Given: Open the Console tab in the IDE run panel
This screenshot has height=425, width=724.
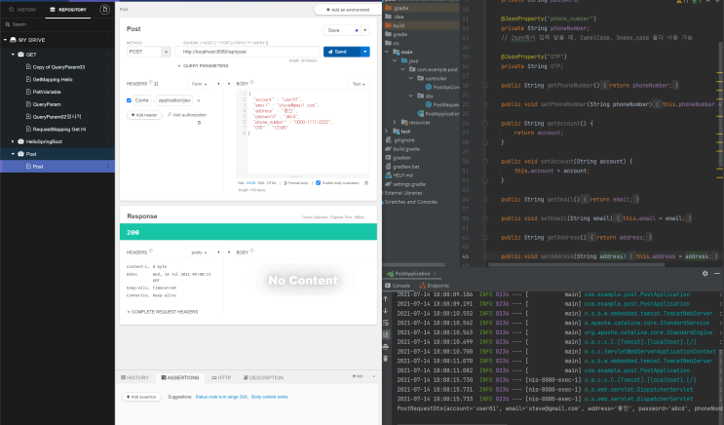Looking at the screenshot, I should [x=398, y=286].
